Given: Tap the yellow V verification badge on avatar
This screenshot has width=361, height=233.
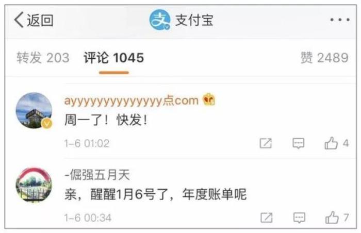Looking at the screenshot, I should click(x=47, y=124).
